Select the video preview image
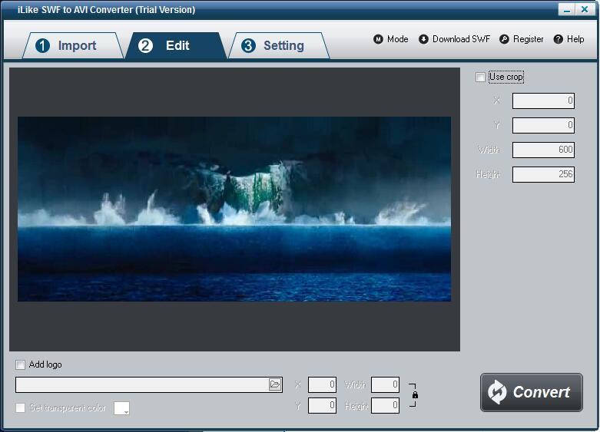Image resolution: width=600 pixels, height=432 pixels. 234,209
